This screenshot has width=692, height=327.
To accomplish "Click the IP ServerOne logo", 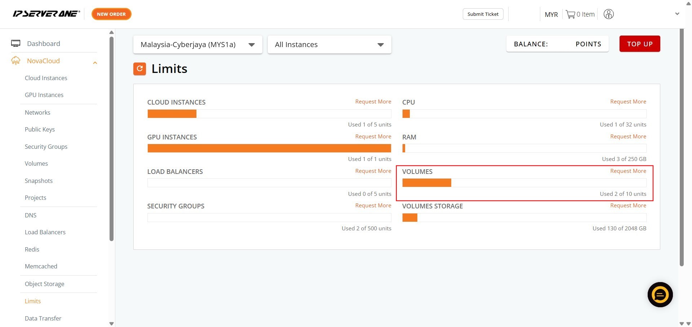I will point(46,14).
